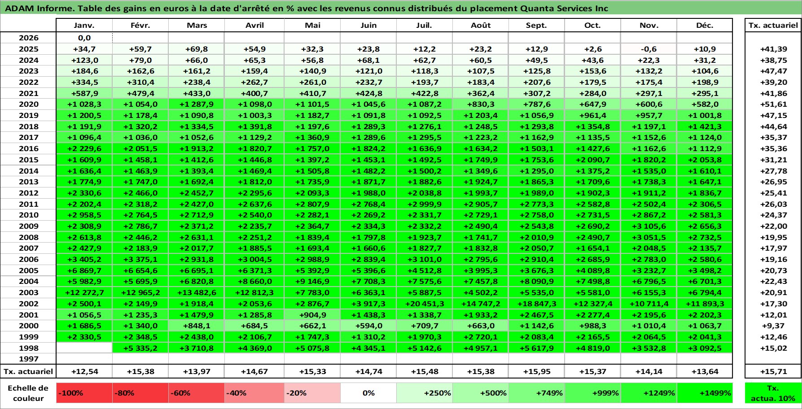Click the Echelle de couleur label

28,393
